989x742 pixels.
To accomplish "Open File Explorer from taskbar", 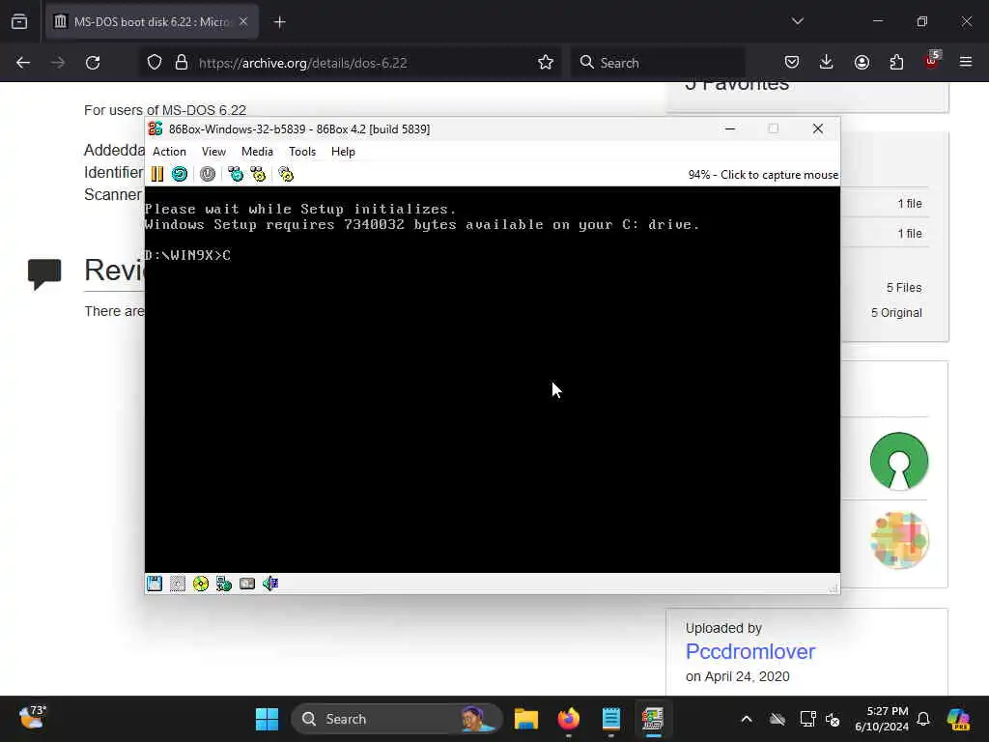I will click(x=526, y=719).
